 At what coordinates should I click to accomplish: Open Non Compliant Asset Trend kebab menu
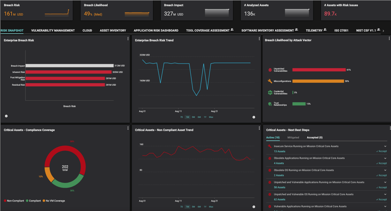pyautogui.click(x=259, y=128)
